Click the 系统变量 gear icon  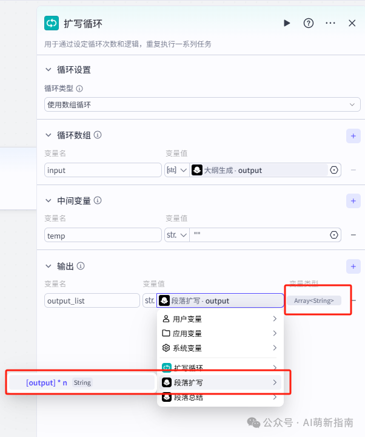point(166,348)
